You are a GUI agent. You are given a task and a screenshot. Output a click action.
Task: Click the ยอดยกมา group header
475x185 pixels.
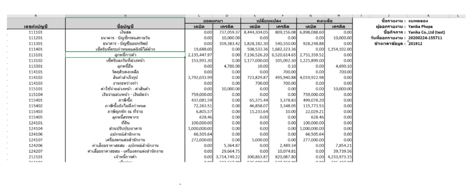point(213,21)
